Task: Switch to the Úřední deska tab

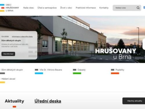Action: tap(48, 101)
